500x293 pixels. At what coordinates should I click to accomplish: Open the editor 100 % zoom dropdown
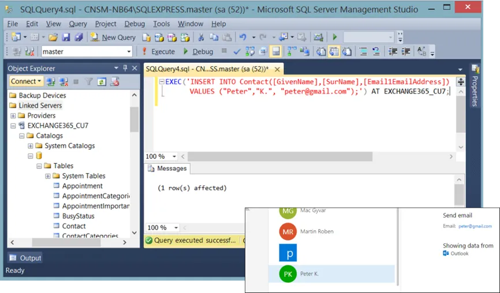click(x=174, y=156)
